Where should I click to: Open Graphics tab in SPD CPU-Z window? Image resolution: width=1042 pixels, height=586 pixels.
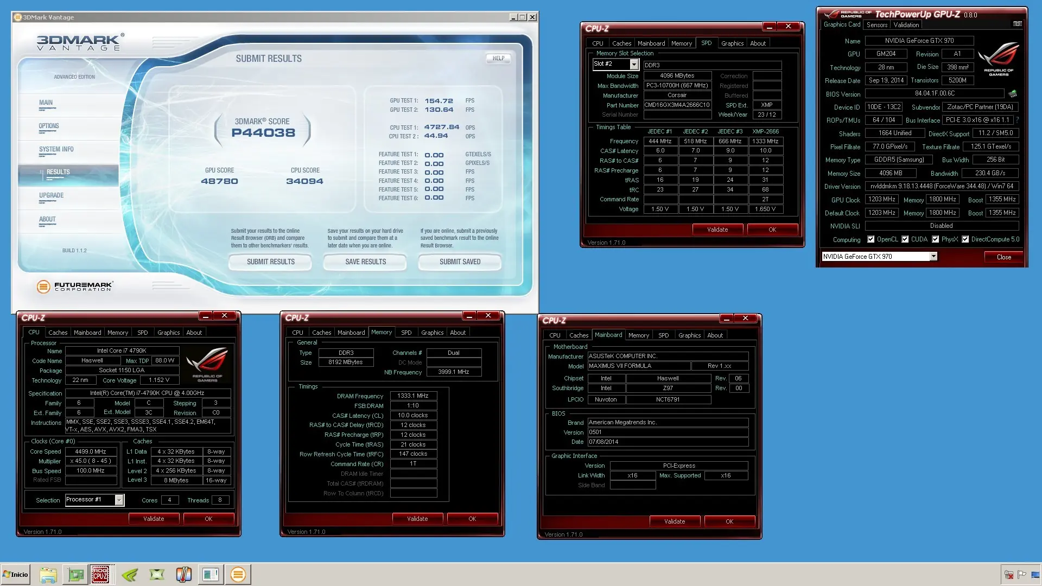click(732, 43)
